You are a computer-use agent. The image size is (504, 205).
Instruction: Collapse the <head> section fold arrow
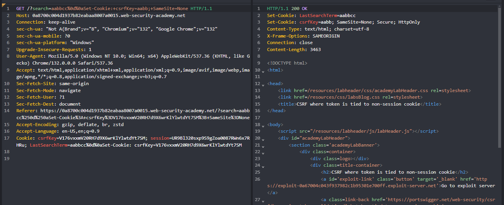pyautogui.click(x=263, y=84)
